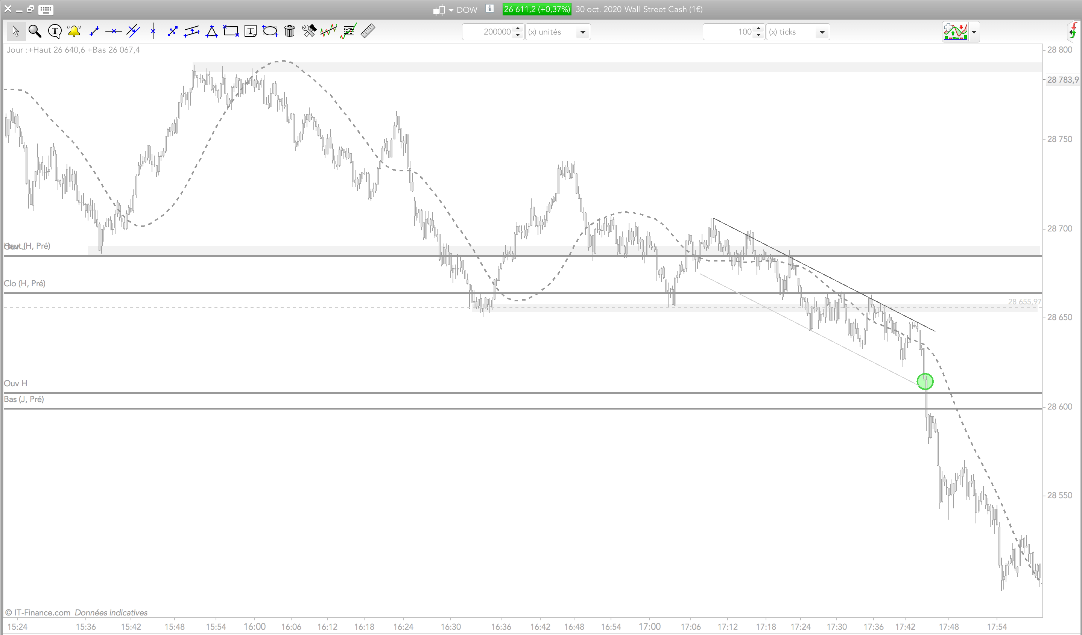
Task: Select the magnifier zoom tool
Action: [x=35, y=31]
